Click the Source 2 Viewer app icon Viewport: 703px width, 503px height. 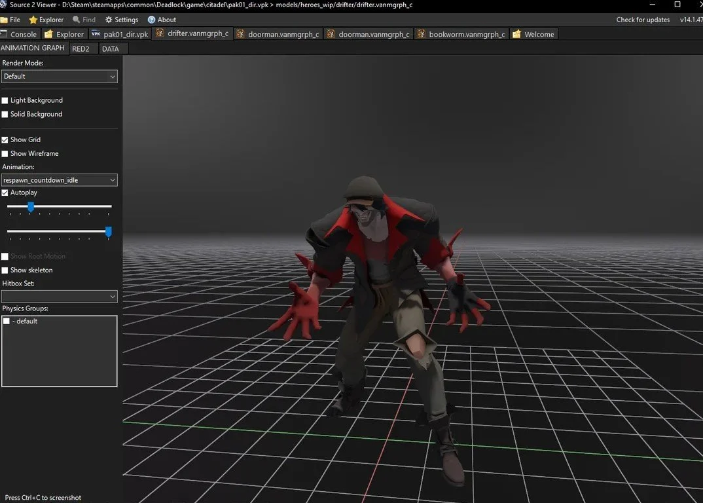pyautogui.click(x=3, y=5)
